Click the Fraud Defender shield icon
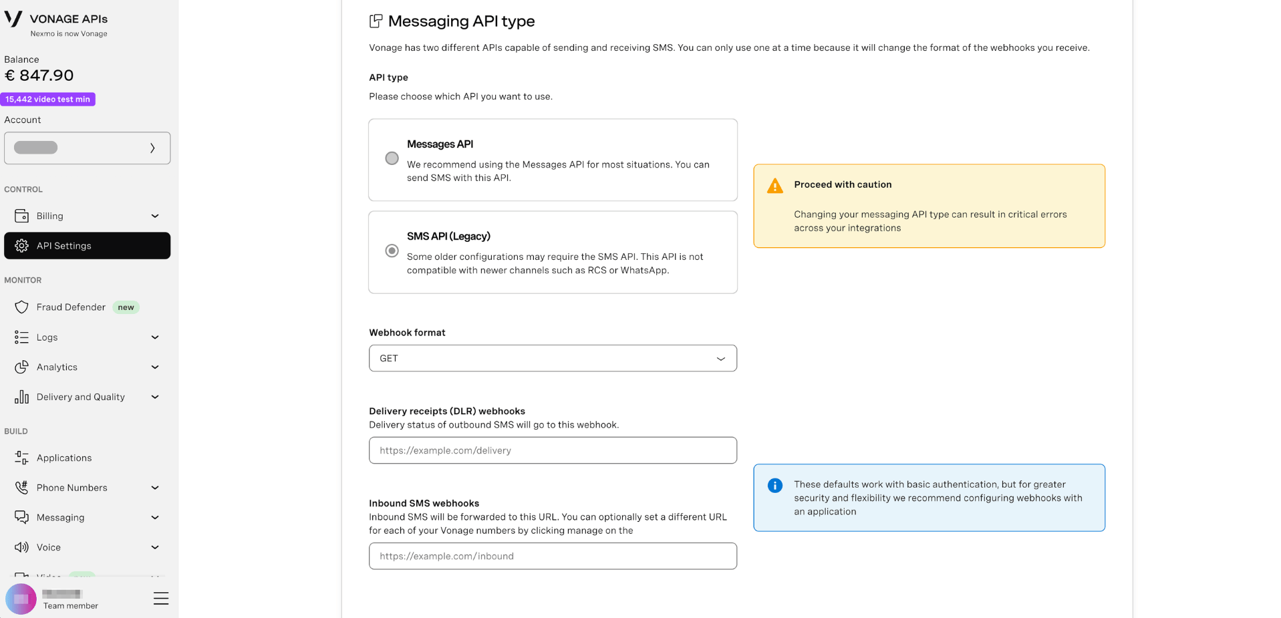Screen dimensions: 1281x618 pyautogui.click(x=21, y=307)
